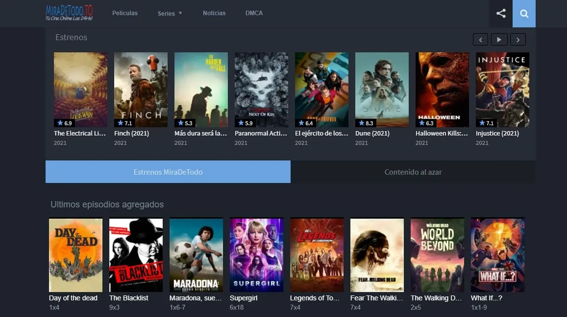Click the Dune (2021) title link

pos(373,133)
